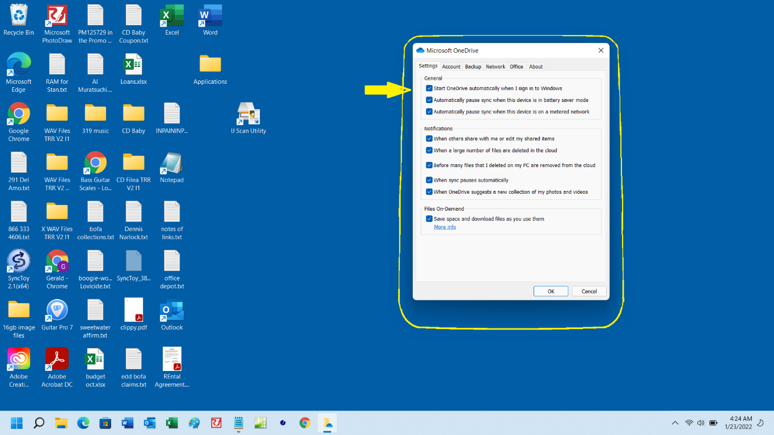Select the SyncToy 2.1(x64) desktop shortcut
This screenshot has width=774, height=435.
point(19,270)
